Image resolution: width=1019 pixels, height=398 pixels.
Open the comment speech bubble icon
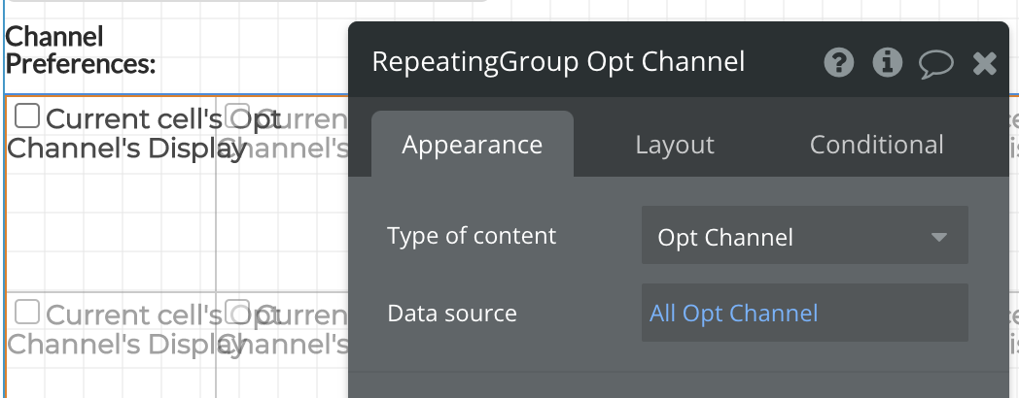(935, 64)
